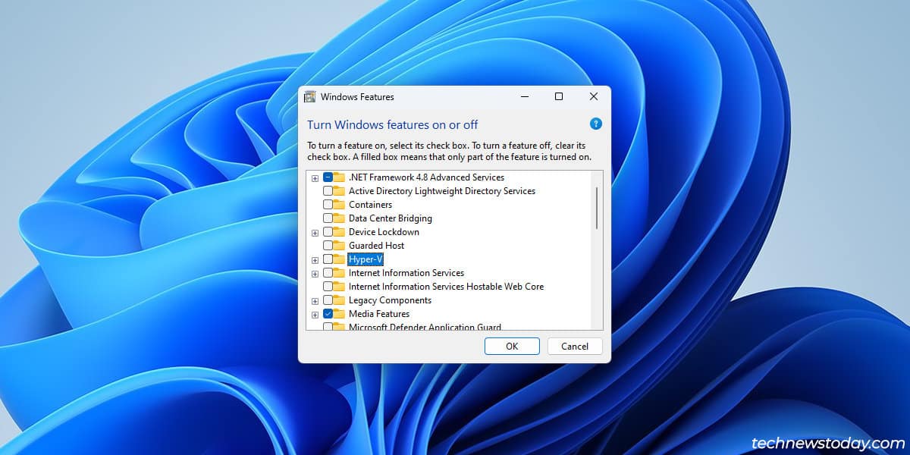Viewport: 910px width, 455px height.
Task: Select Active Directory Lightweight Directory Services label
Action: (x=441, y=191)
